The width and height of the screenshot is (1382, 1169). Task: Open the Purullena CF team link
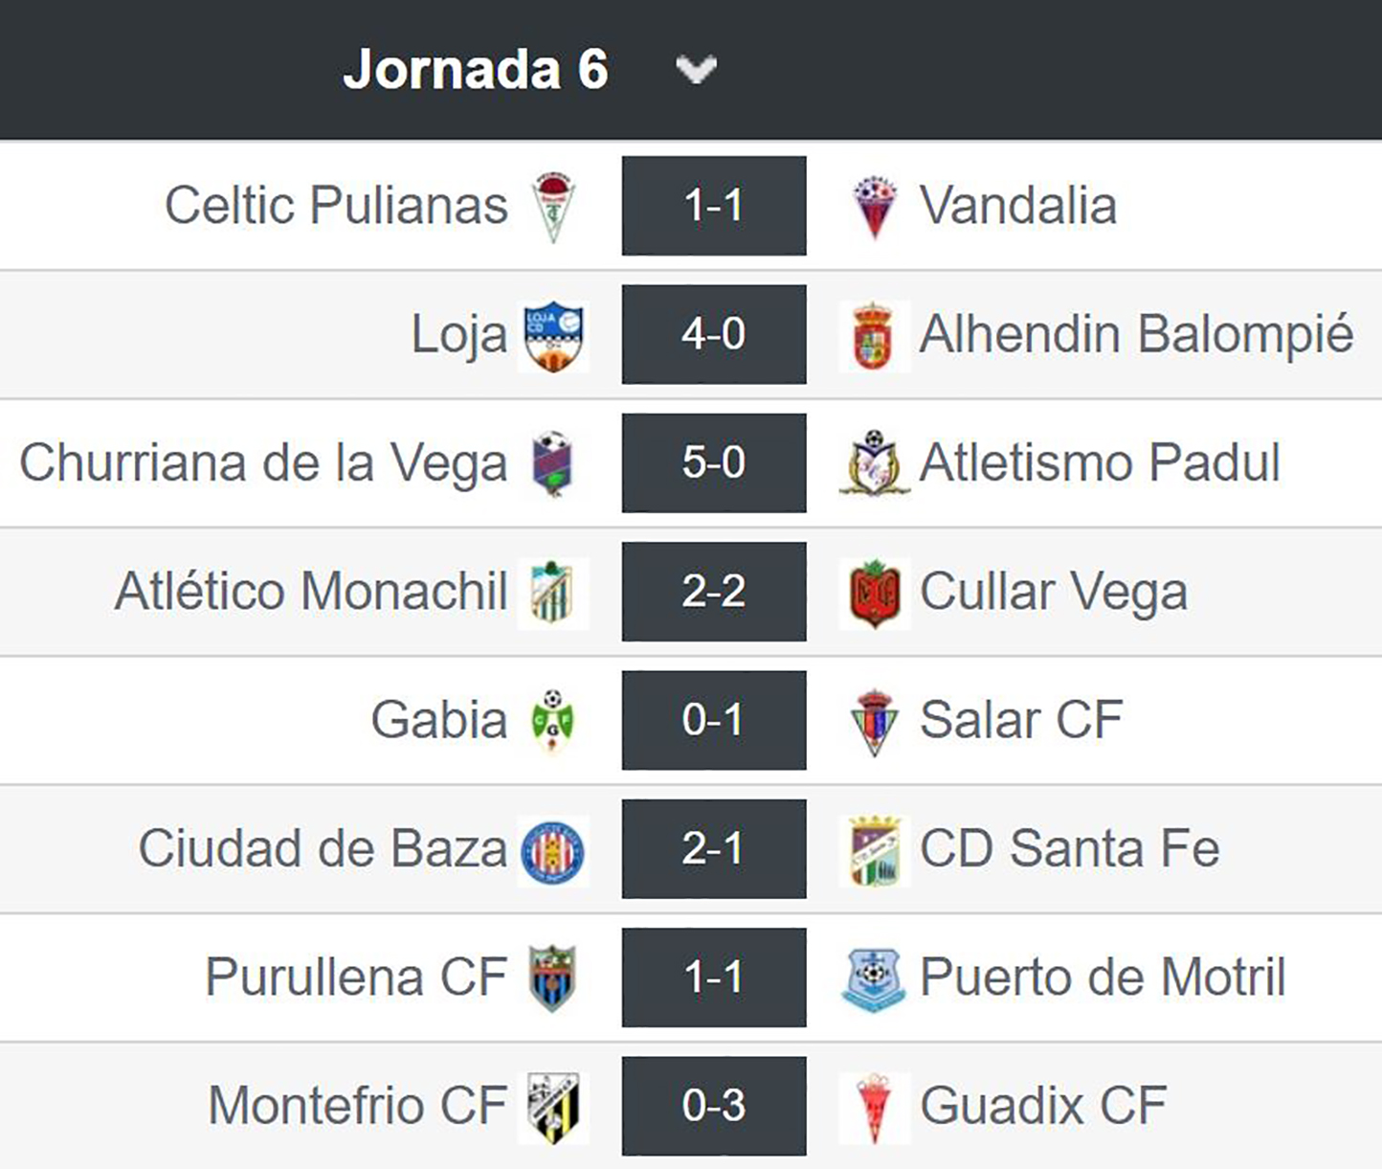click(x=356, y=978)
